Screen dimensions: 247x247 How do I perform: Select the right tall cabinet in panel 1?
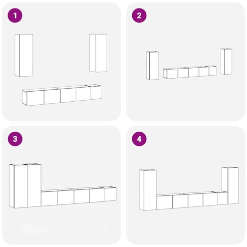(x=98, y=53)
